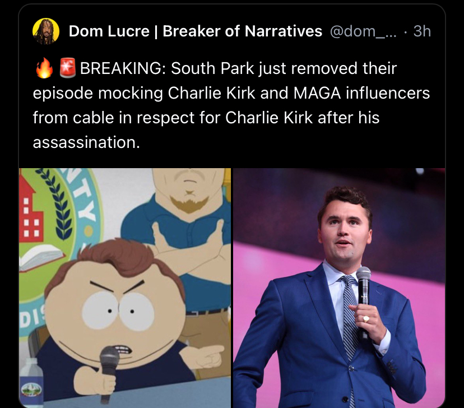Open the @dom_ handle link

pos(363,31)
